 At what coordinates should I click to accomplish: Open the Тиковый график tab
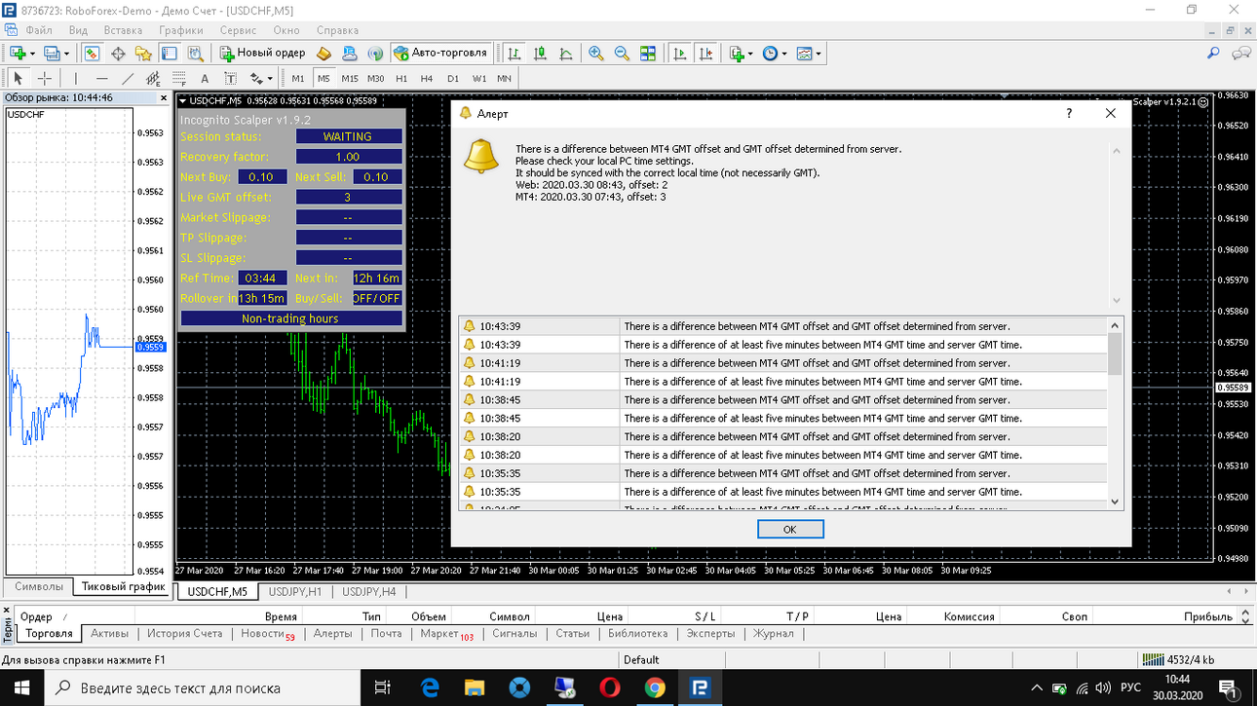click(x=123, y=587)
